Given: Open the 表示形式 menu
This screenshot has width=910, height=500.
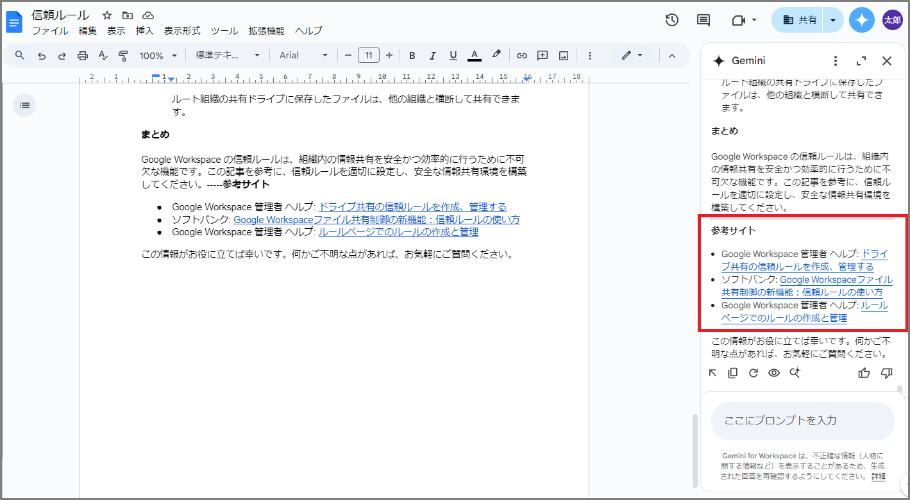Looking at the screenshot, I should click(182, 31).
